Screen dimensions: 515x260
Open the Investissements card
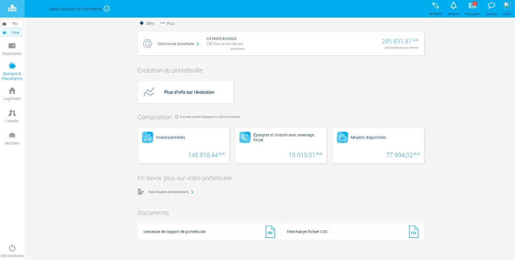click(183, 145)
